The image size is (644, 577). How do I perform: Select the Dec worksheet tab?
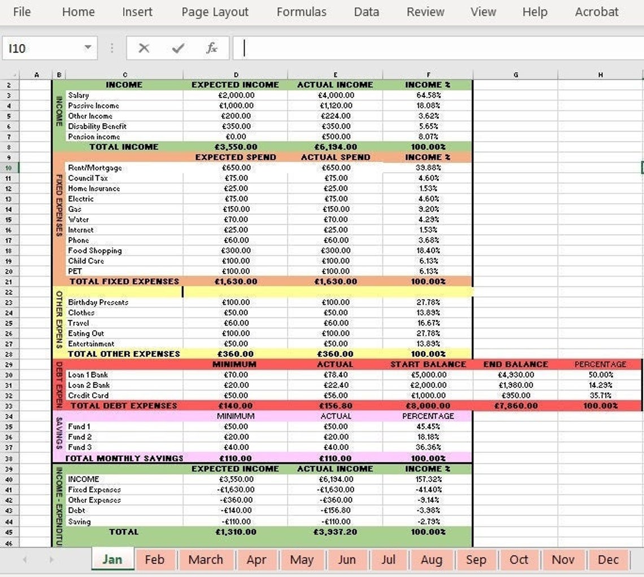(x=608, y=559)
